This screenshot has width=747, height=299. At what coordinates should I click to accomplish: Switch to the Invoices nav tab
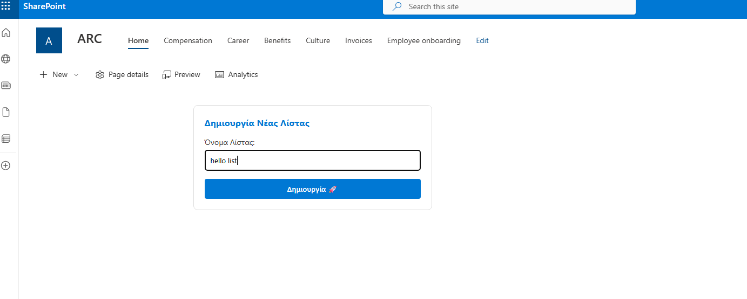[x=359, y=40]
